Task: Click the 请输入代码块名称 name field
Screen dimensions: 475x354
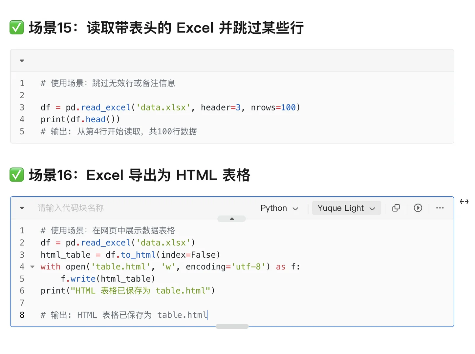Action: point(70,208)
